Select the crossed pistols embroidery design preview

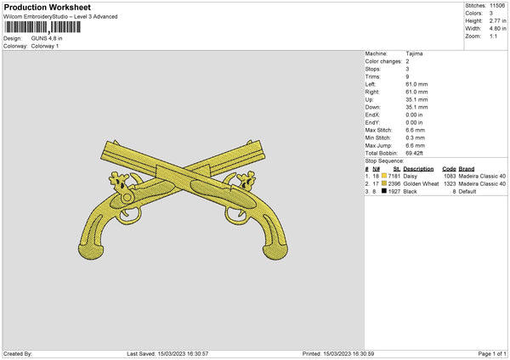point(183,200)
